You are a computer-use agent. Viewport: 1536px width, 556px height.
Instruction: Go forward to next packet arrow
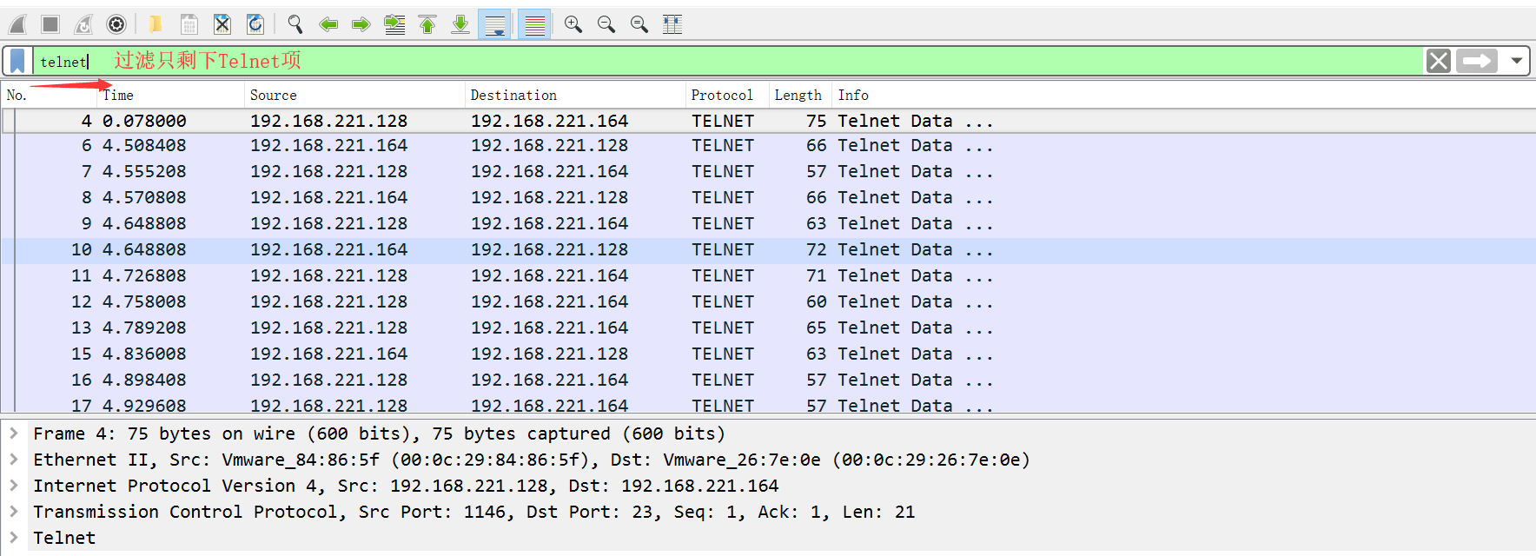(361, 24)
